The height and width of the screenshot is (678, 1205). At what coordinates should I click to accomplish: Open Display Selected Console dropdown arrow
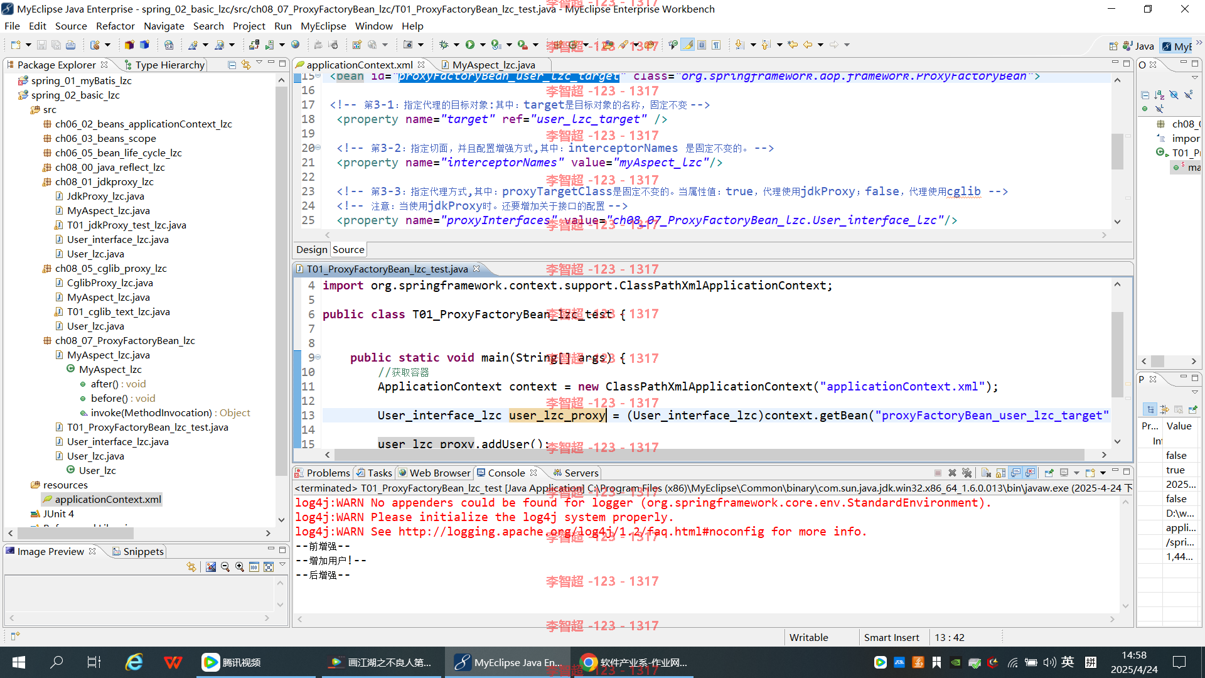(1076, 473)
